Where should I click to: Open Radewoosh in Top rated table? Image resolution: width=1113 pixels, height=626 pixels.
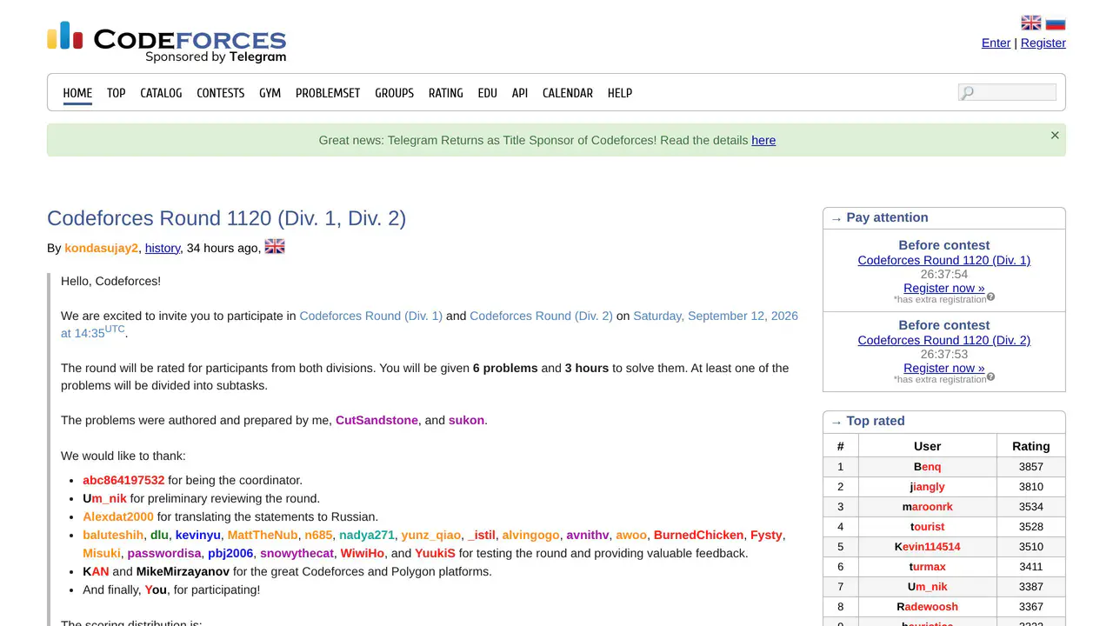coord(928,607)
